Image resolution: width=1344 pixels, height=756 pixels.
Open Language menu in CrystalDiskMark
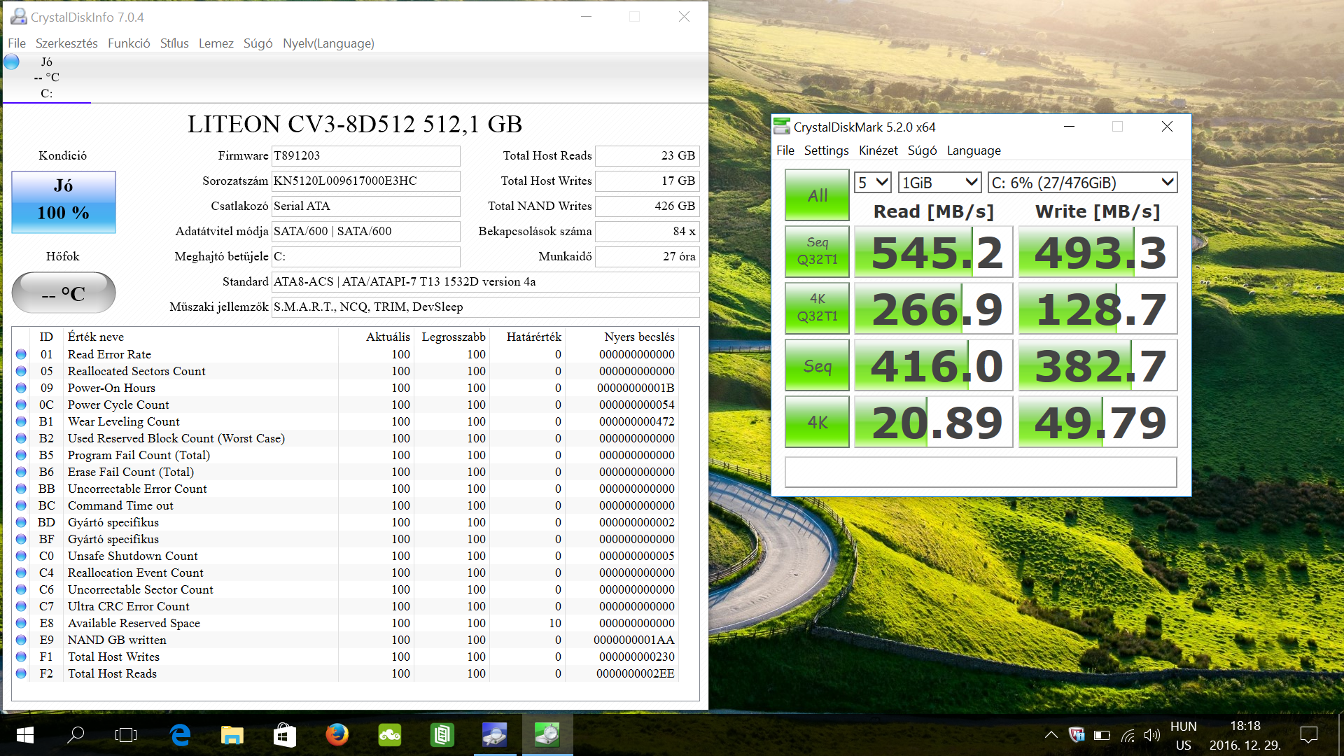pos(974,150)
